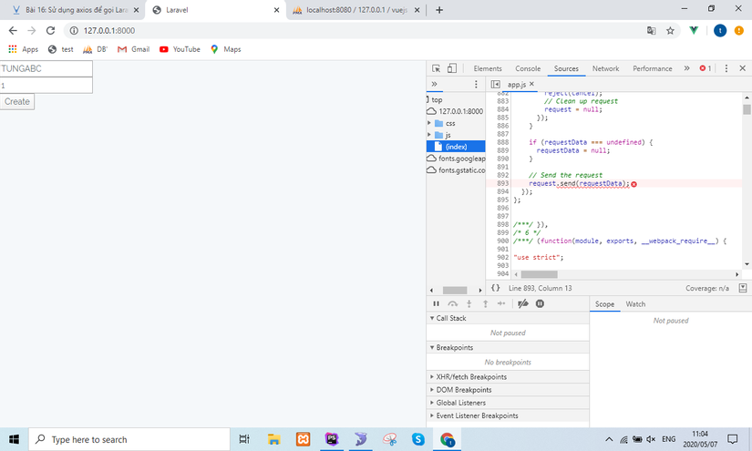752x451 pixels.
Task: Toggle pause on exceptions icon
Action: tap(540, 303)
